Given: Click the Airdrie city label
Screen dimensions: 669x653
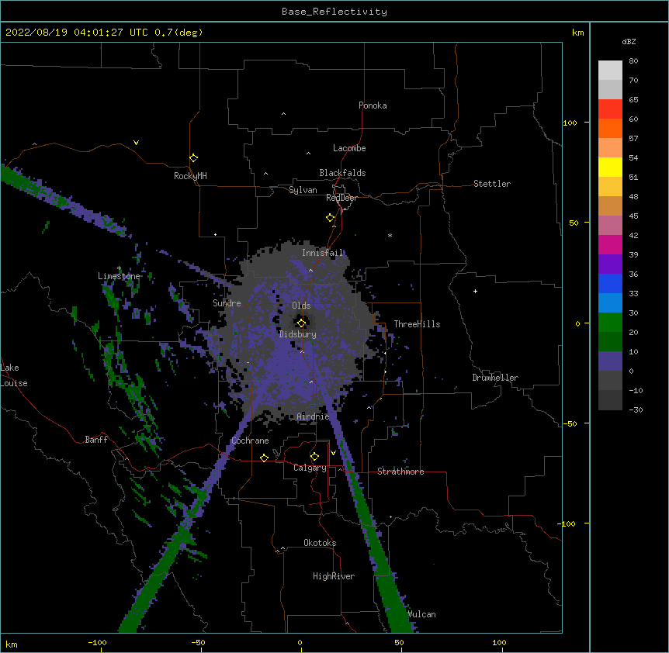Looking at the screenshot, I should pyautogui.click(x=313, y=416).
